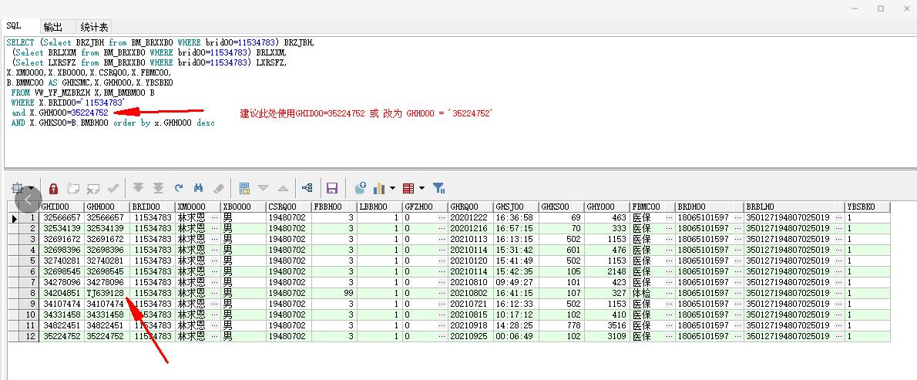Select the GHID00 cell 32566657
This screenshot has height=380, width=917.
coord(62,217)
